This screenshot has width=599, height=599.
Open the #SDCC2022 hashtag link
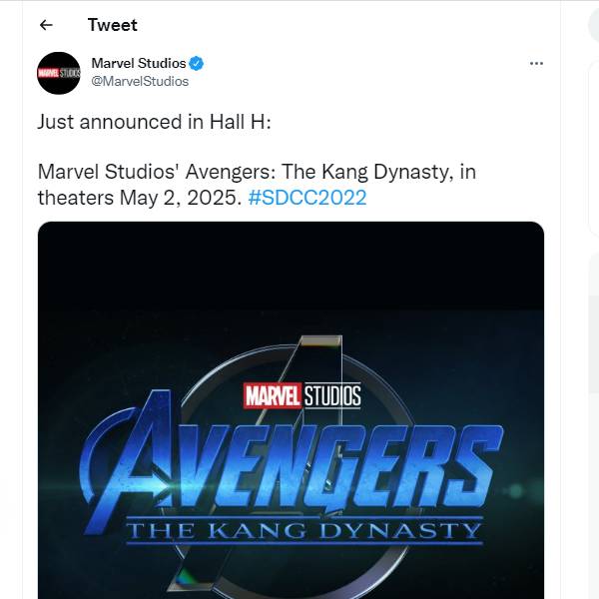(x=307, y=198)
